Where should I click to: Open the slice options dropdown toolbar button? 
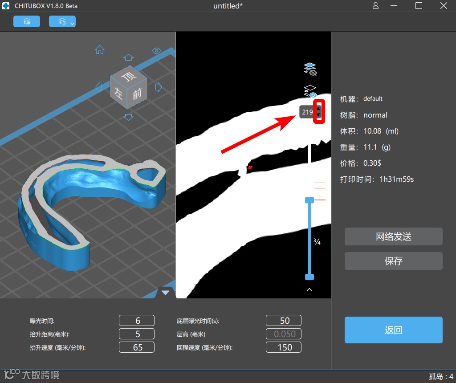coord(62,21)
